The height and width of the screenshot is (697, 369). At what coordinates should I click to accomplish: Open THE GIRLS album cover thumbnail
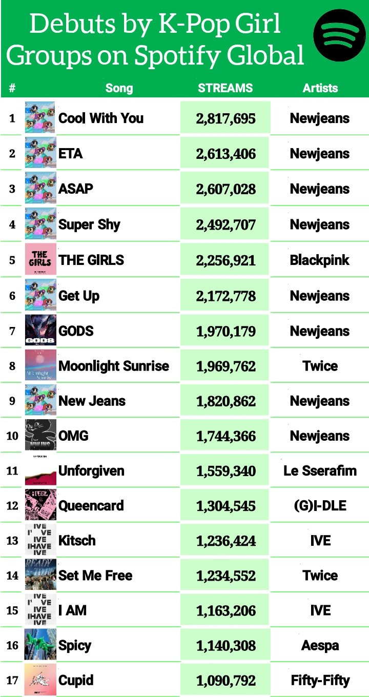pos(40,260)
